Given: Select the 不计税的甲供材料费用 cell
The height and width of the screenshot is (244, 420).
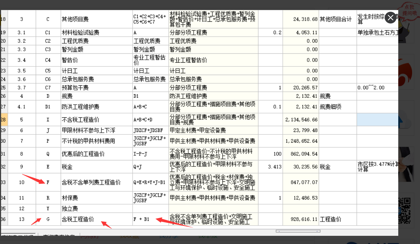Looking at the screenshot, I should (96, 141).
